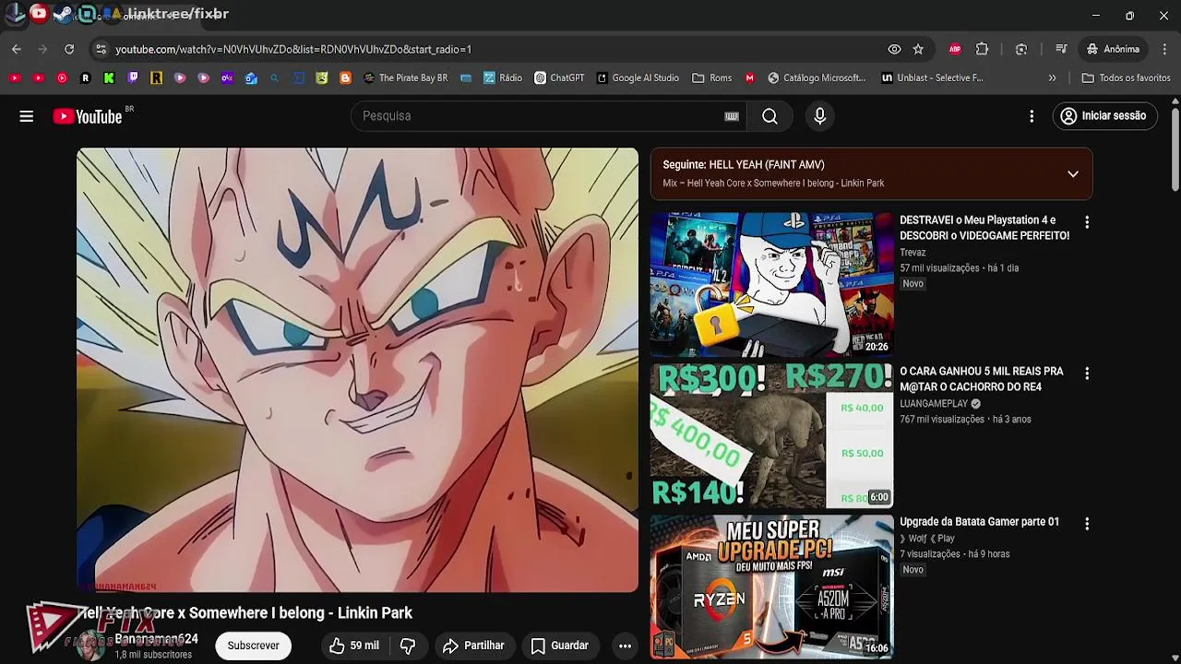Open MEU SUPER UPGRADE PC thumbnail

point(771,587)
